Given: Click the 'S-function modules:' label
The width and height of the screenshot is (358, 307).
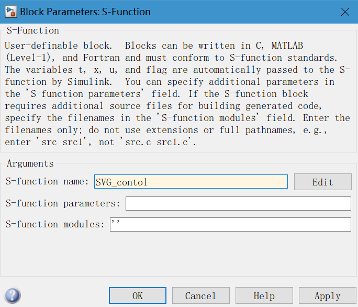Looking at the screenshot, I should click(55, 224).
